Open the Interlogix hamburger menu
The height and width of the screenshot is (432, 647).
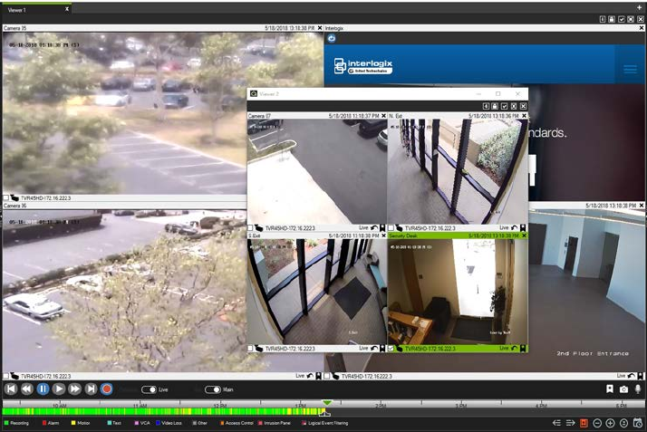630,69
